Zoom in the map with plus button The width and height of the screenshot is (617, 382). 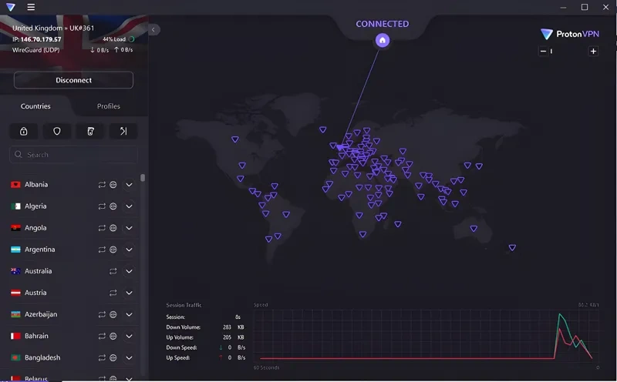(x=593, y=51)
